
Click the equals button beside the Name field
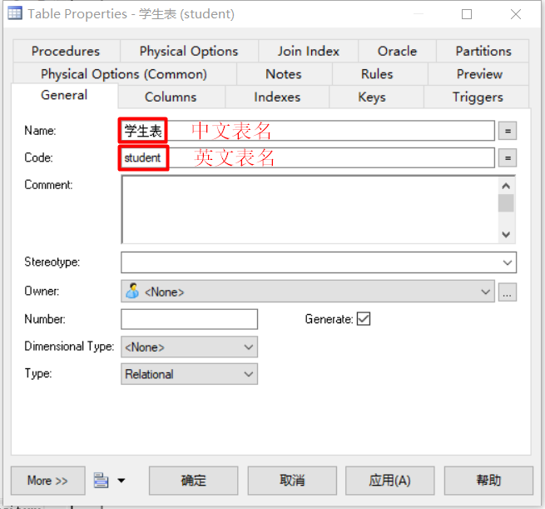click(x=508, y=131)
